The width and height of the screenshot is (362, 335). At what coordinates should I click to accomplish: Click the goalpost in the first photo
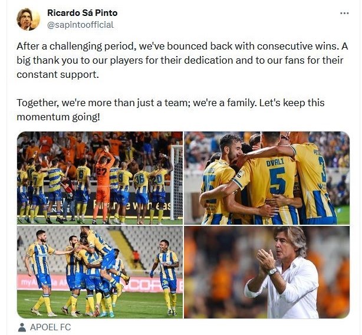pyautogui.click(x=176, y=182)
